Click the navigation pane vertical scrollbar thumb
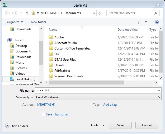165x134 pixels. click(41, 53)
